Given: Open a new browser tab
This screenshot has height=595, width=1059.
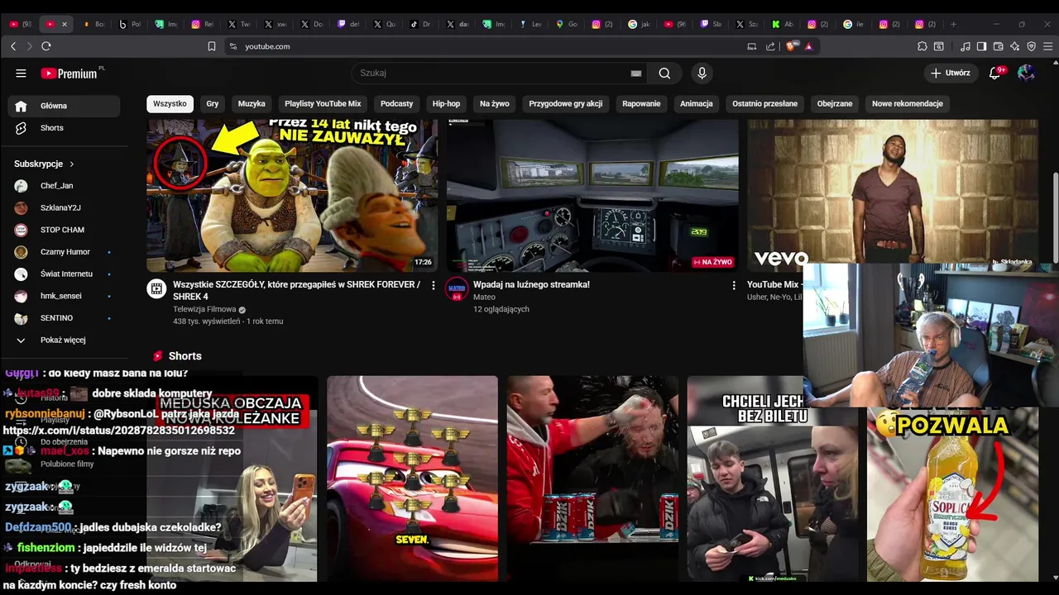Looking at the screenshot, I should (x=953, y=24).
